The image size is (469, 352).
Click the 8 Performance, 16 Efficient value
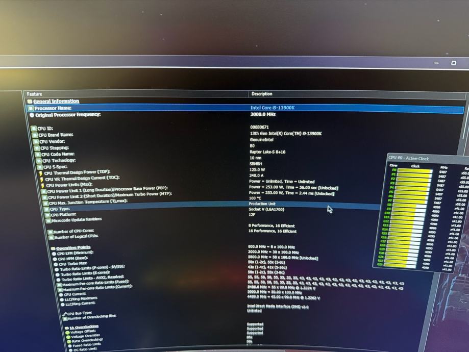[x=271, y=226]
